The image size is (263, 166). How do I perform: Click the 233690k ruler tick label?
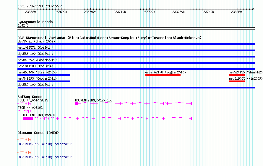[x=61, y=12]
